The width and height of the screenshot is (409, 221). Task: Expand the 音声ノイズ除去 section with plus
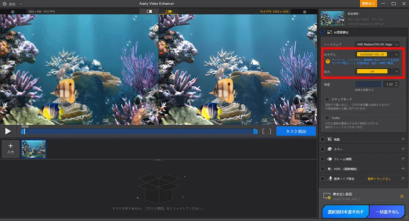[x=403, y=178]
